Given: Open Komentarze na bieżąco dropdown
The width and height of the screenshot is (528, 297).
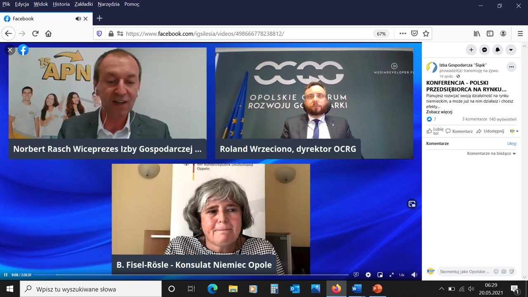Looking at the screenshot, I should tap(491, 153).
